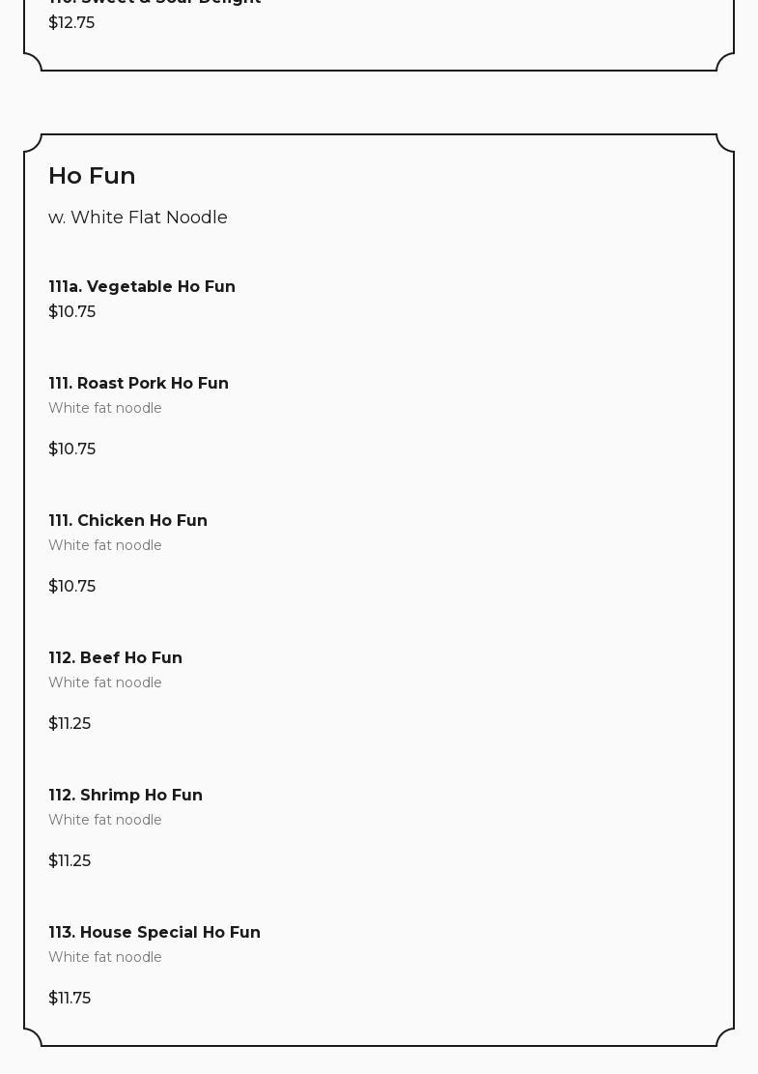
Task: Click Chicken Ho Fun's noodle description
Action: point(105,546)
